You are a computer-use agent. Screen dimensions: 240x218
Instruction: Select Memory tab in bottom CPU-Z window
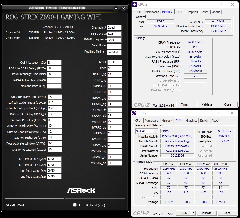point(167,120)
